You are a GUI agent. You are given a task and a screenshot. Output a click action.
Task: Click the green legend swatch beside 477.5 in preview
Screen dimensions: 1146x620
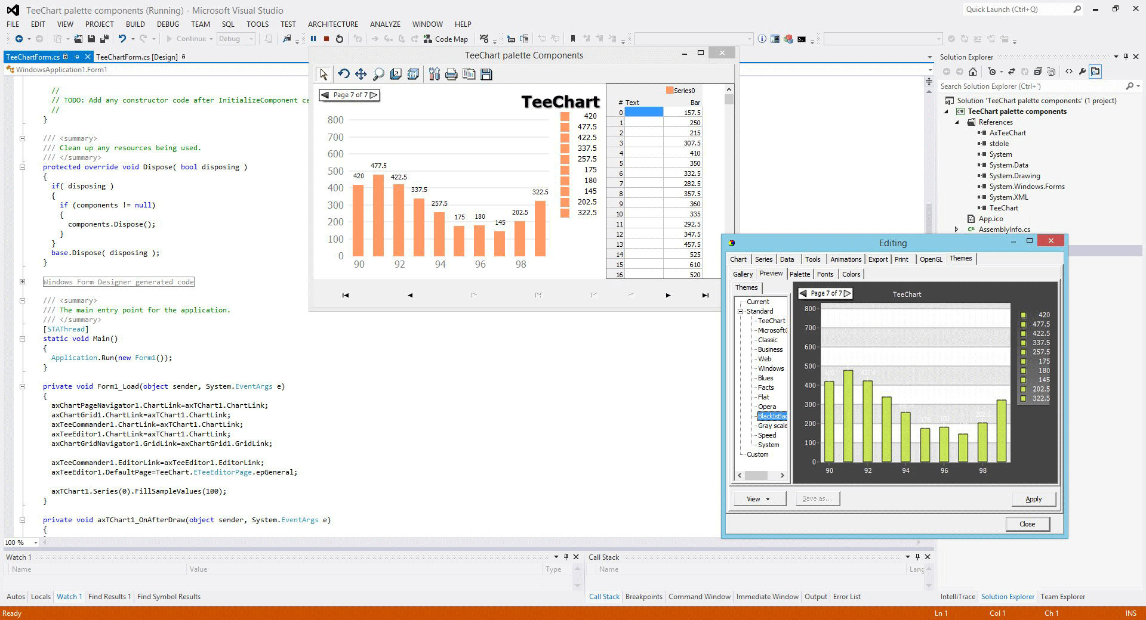tap(1023, 324)
